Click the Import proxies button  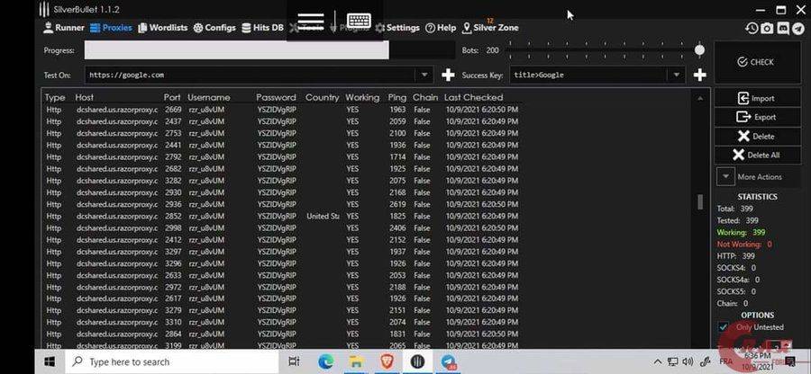click(757, 98)
